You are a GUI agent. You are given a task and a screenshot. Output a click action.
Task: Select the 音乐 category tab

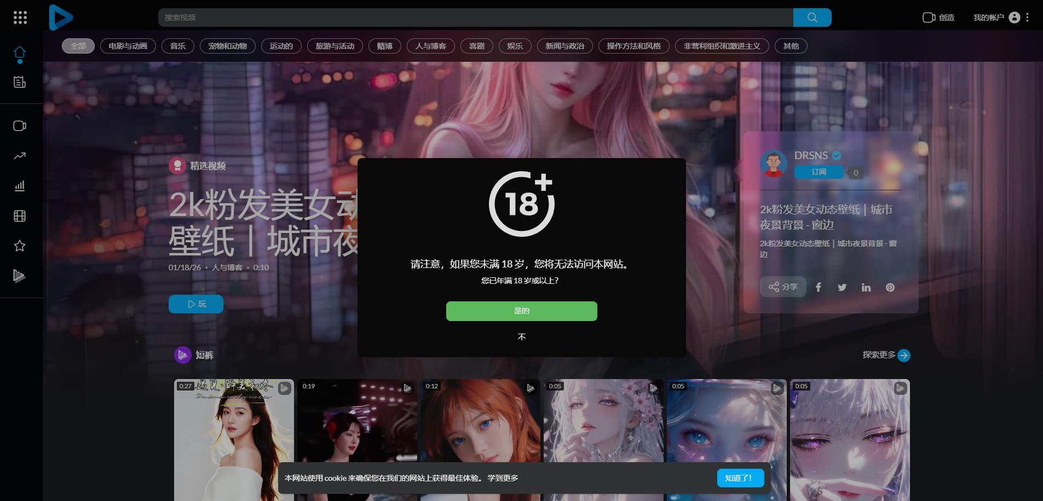pos(178,46)
